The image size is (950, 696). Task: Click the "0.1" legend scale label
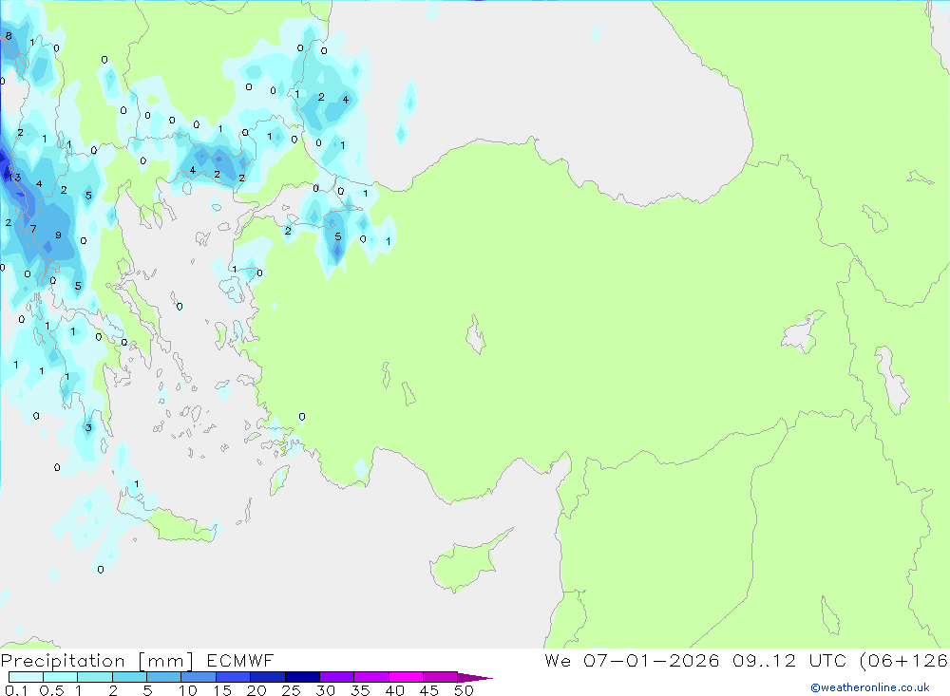[x=16, y=690]
